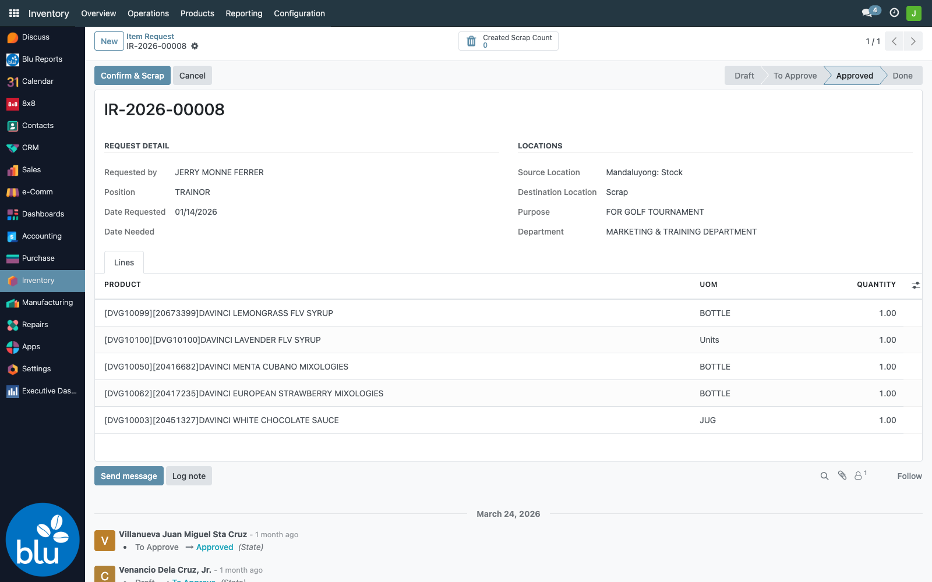Screen dimensions: 932x582
Task: Click the UOM column header
Action: (x=708, y=285)
